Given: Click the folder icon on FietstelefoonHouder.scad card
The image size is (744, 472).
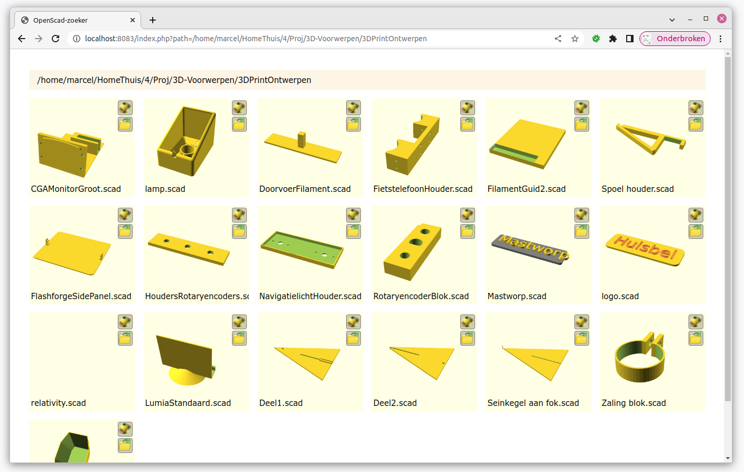Looking at the screenshot, I should coord(468,124).
